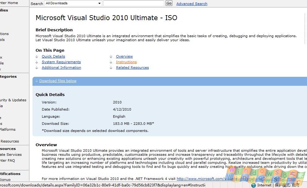Screen dimensions: 307x188
Task: Open the visualstudio products 2010 default.mspx URL link
Action: [236, 179]
